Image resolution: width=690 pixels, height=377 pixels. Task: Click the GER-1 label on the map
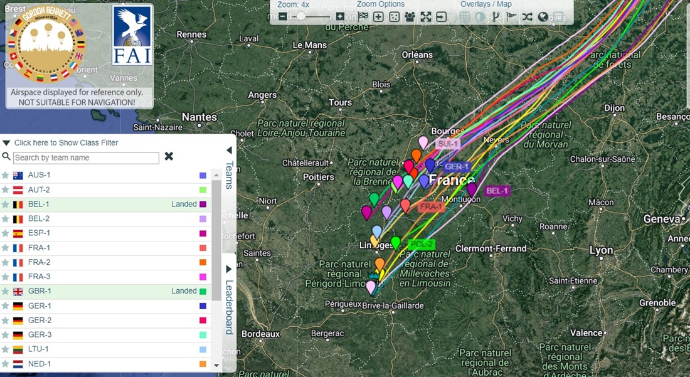pyautogui.click(x=457, y=167)
